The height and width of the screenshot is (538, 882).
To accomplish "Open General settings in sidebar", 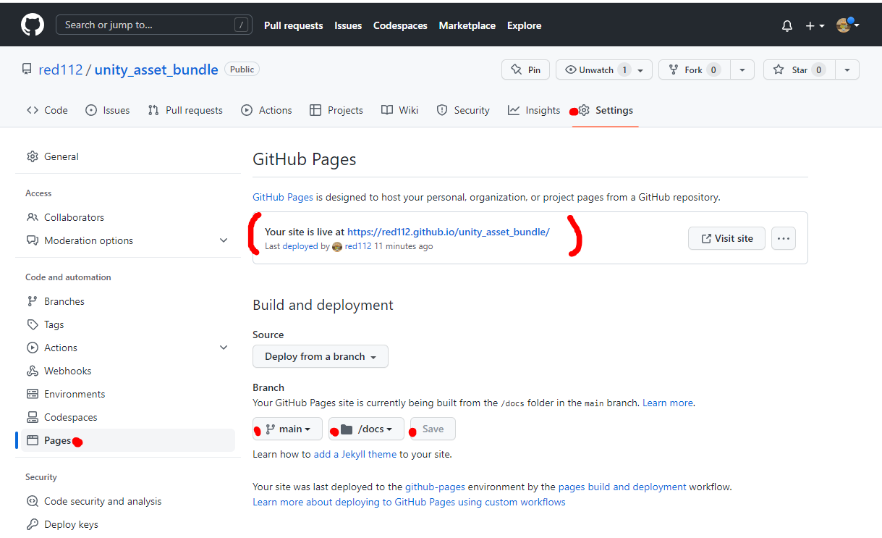I will coord(128,156).
